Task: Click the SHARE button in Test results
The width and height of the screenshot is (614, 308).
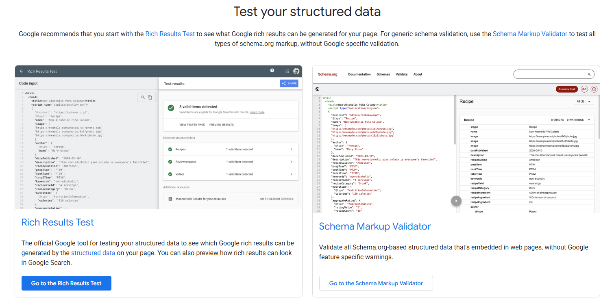Action: 289,83
